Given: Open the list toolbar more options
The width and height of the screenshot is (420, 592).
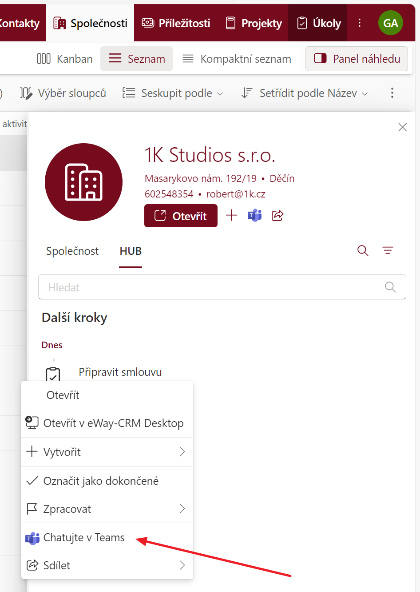Looking at the screenshot, I should [392, 93].
